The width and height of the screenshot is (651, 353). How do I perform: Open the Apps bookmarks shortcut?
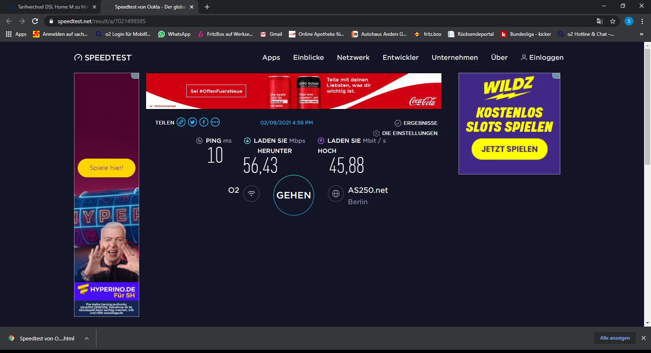click(x=16, y=34)
